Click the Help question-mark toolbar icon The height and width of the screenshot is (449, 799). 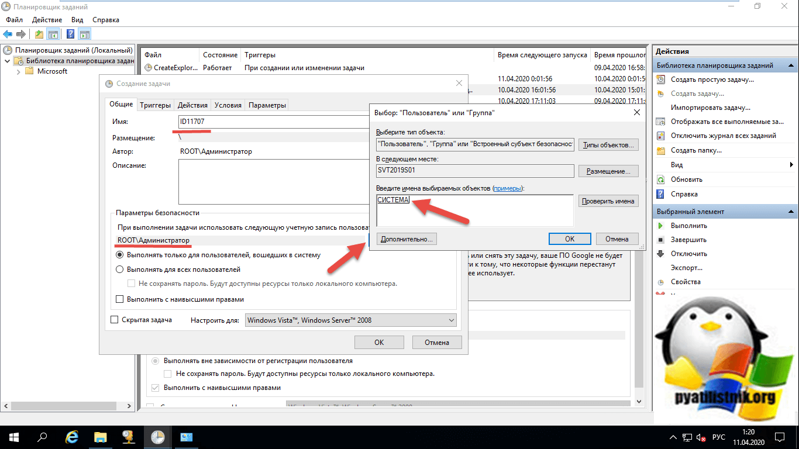click(71, 34)
